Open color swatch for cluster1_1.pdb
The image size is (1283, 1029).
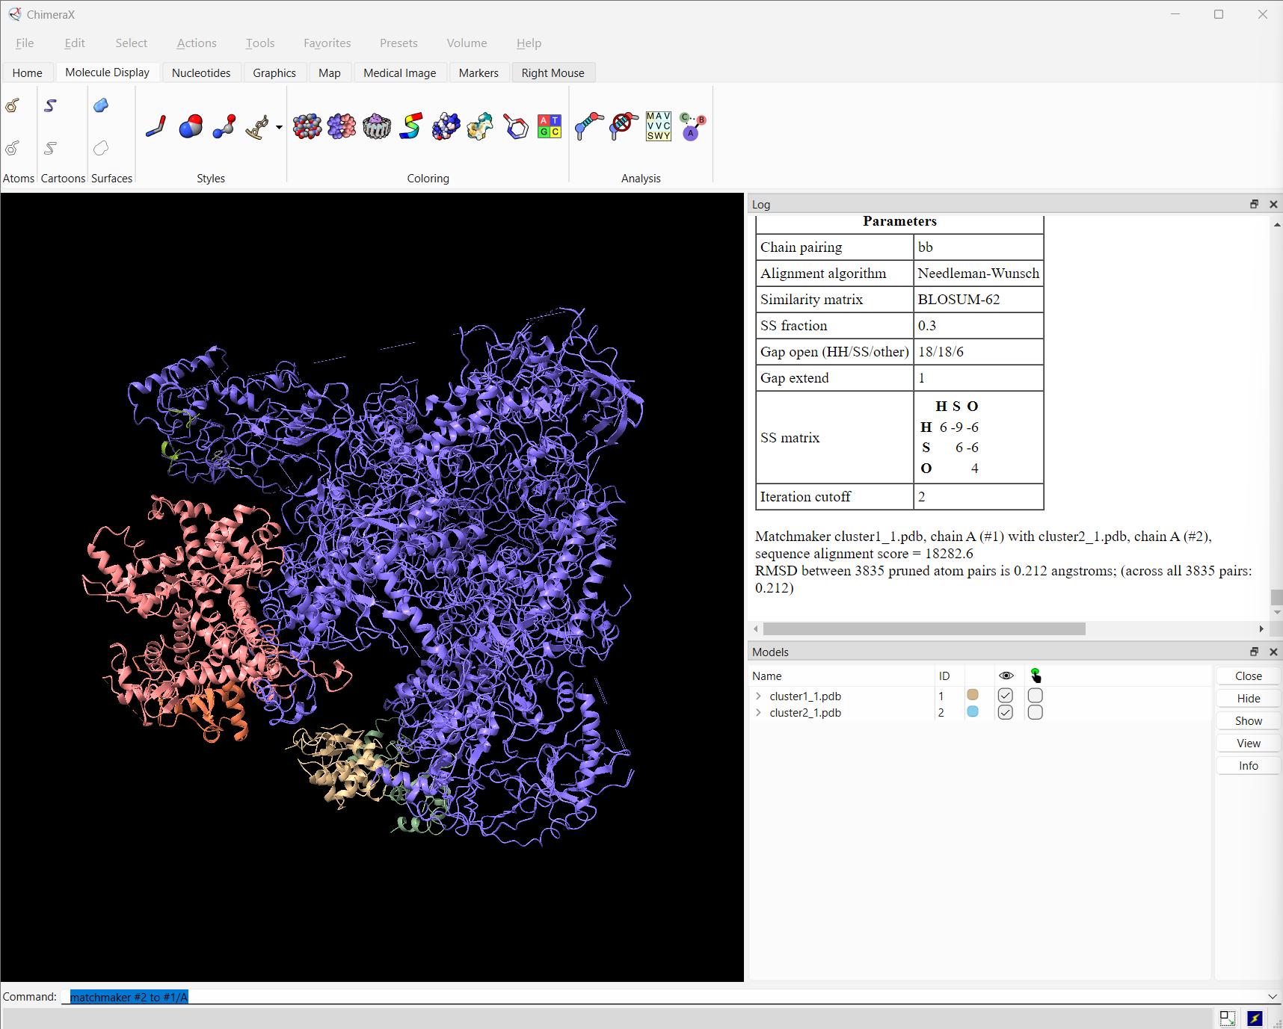pos(973,695)
